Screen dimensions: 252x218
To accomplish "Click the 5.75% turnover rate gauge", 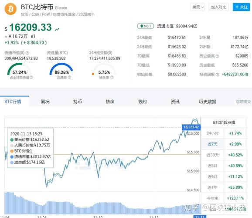I will [104, 69].
